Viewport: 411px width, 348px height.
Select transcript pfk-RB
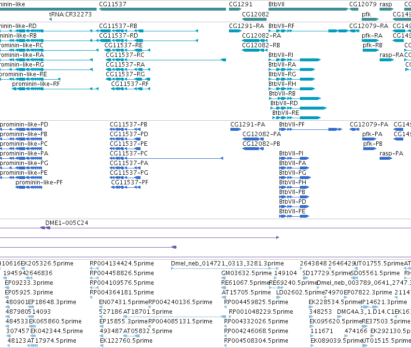(373, 45)
